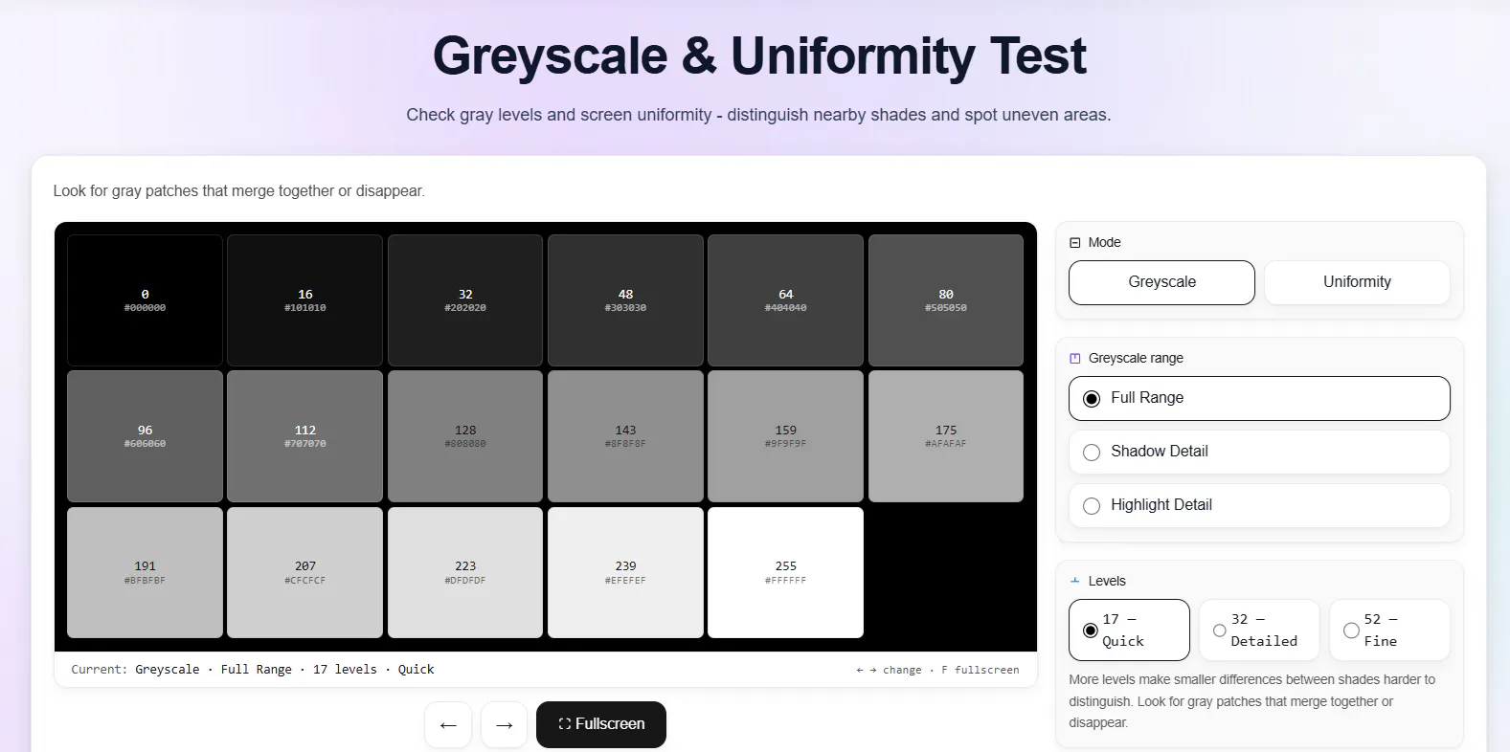Click the grey patch labeled 175 #AFAFAF
The height and width of the screenshot is (752, 1510).
(946, 436)
